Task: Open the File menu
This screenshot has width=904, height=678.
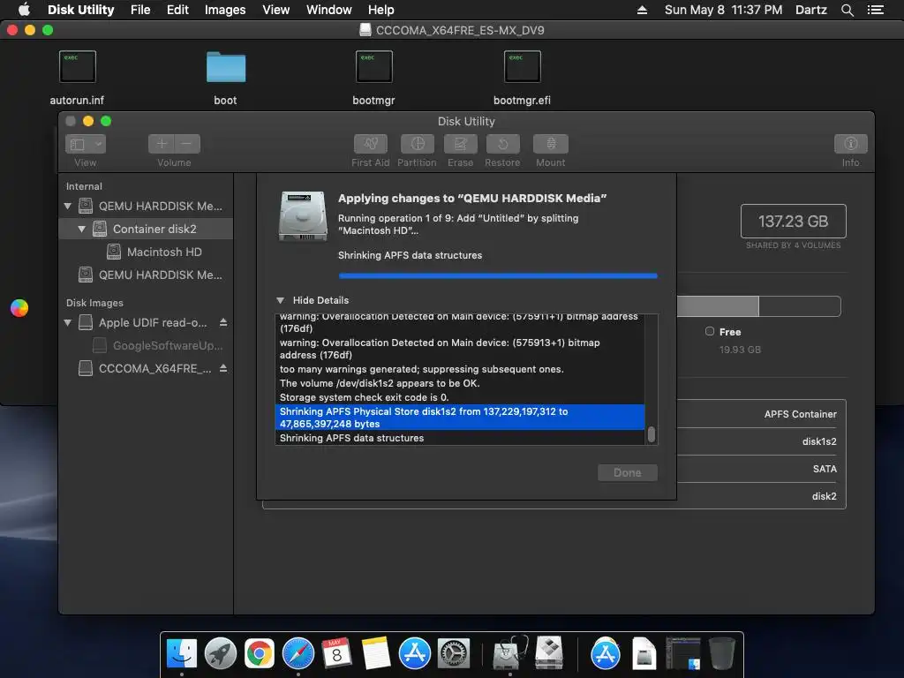Action: tap(140, 10)
